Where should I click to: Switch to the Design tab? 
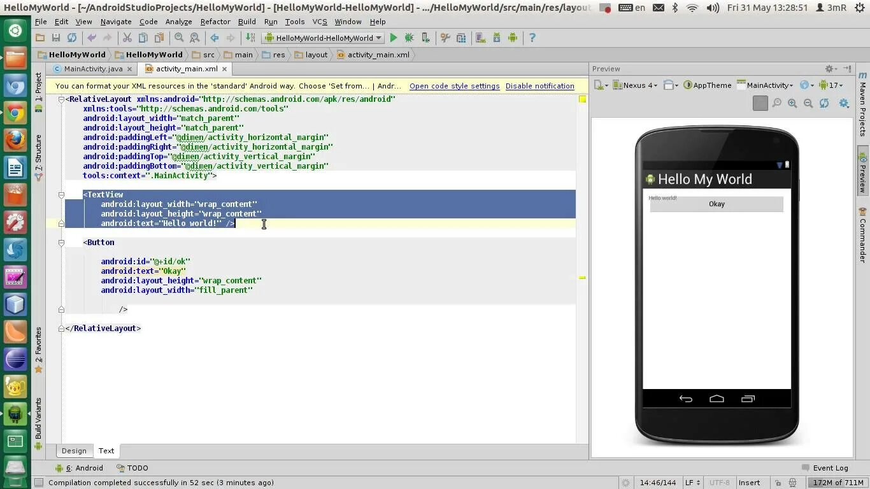pos(74,451)
